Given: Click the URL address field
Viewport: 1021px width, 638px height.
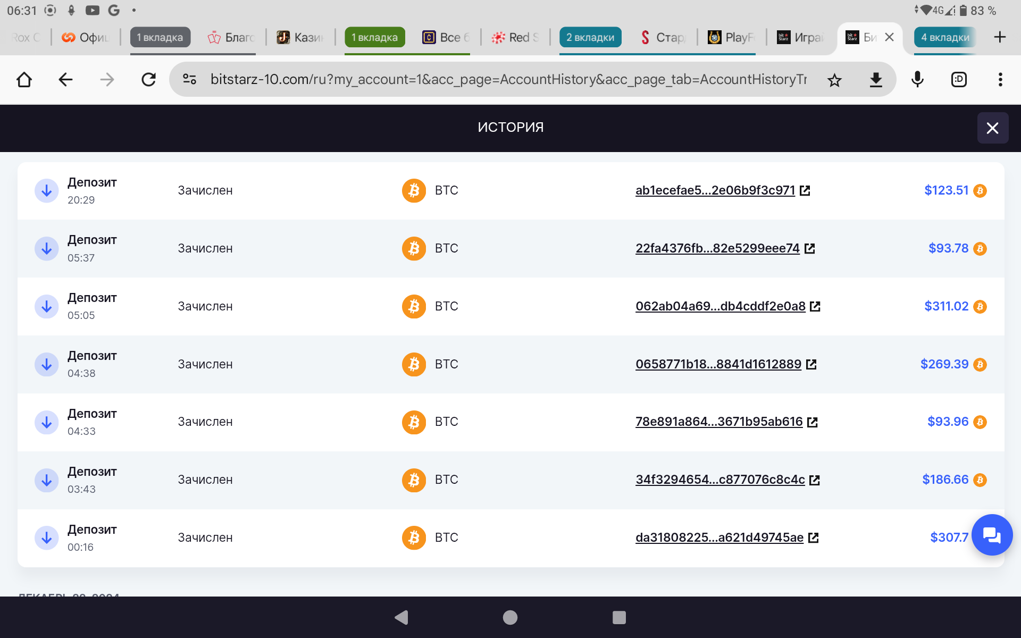Looking at the screenshot, I should [508, 80].
